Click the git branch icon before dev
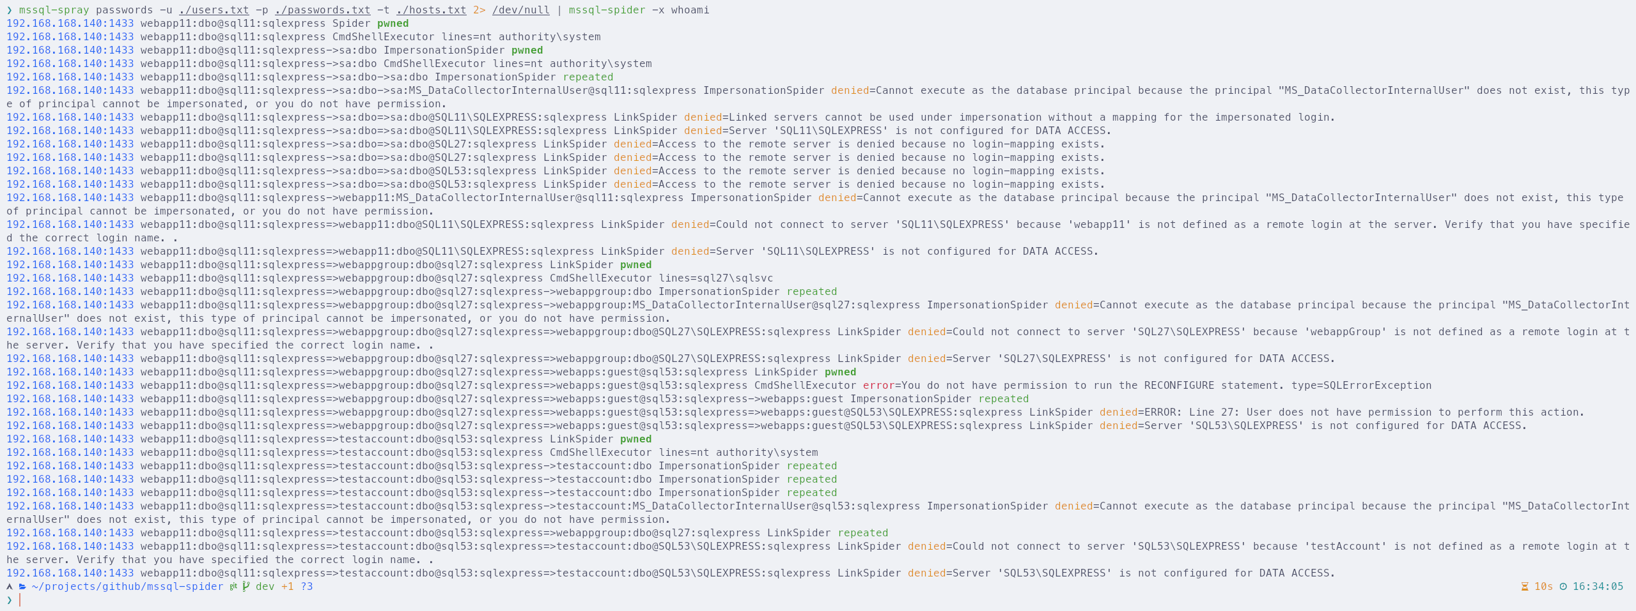The image size is (1636, 611). tap(246, 586)
